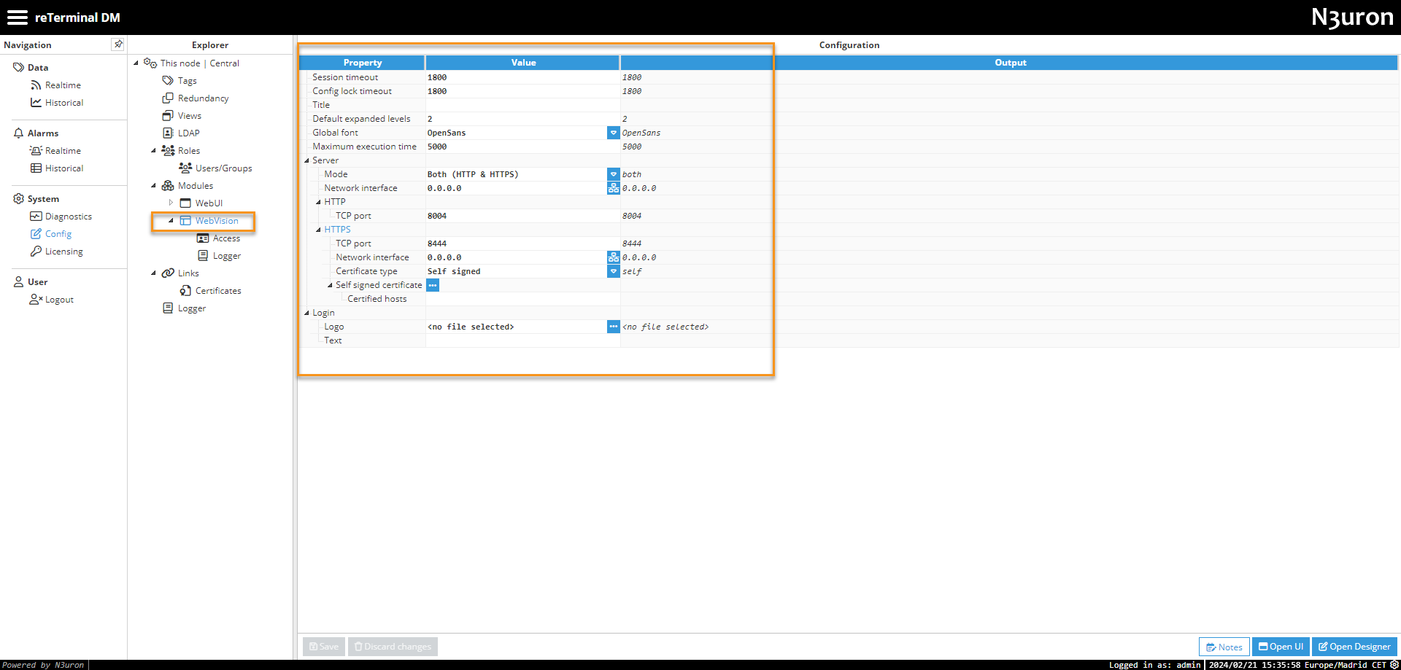
Task: Collapse the Login property group
Action: [306, 313]
